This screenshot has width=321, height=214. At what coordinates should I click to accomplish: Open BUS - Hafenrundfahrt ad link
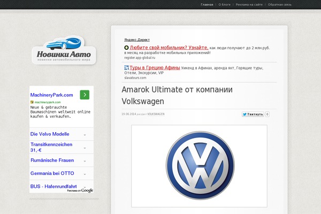click(x=53, y=186)
